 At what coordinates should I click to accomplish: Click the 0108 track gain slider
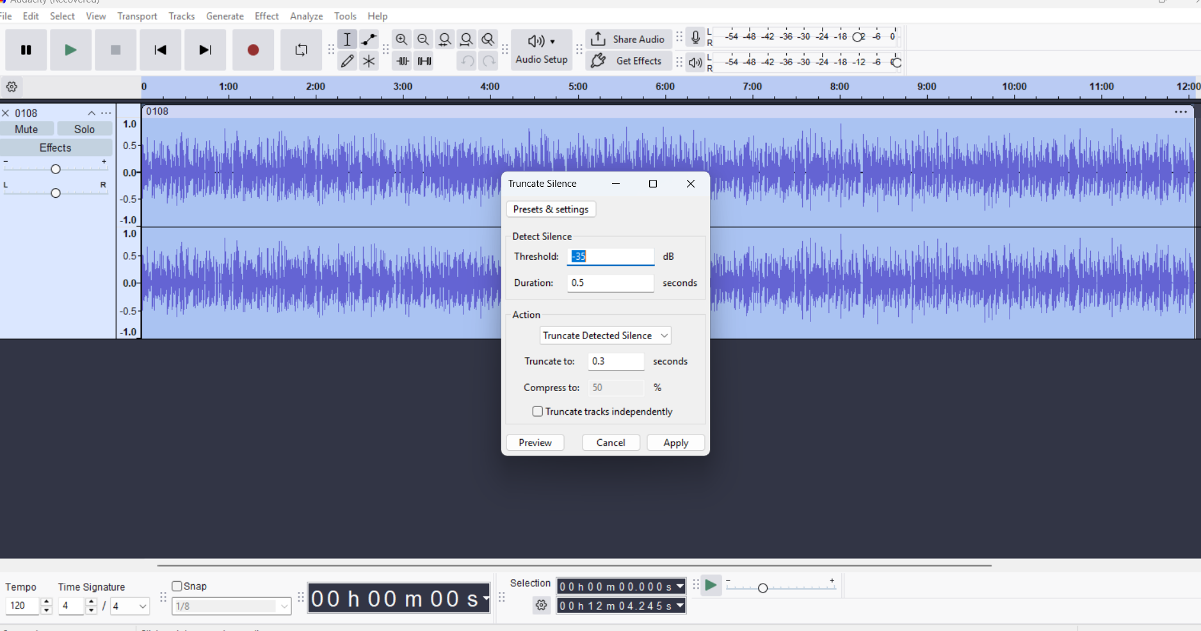point(56,169)
